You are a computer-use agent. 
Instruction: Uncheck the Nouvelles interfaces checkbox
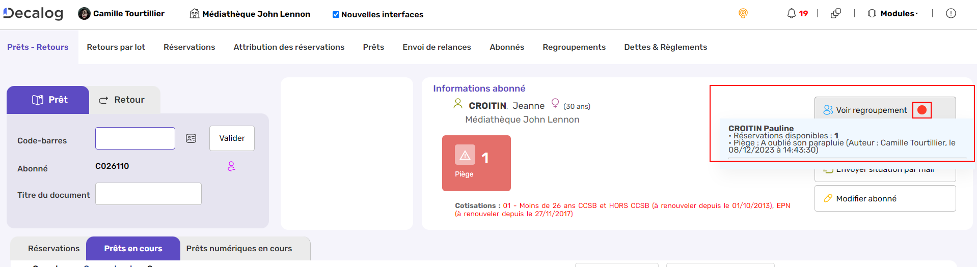pyautogui.click(x=336, y=15)
